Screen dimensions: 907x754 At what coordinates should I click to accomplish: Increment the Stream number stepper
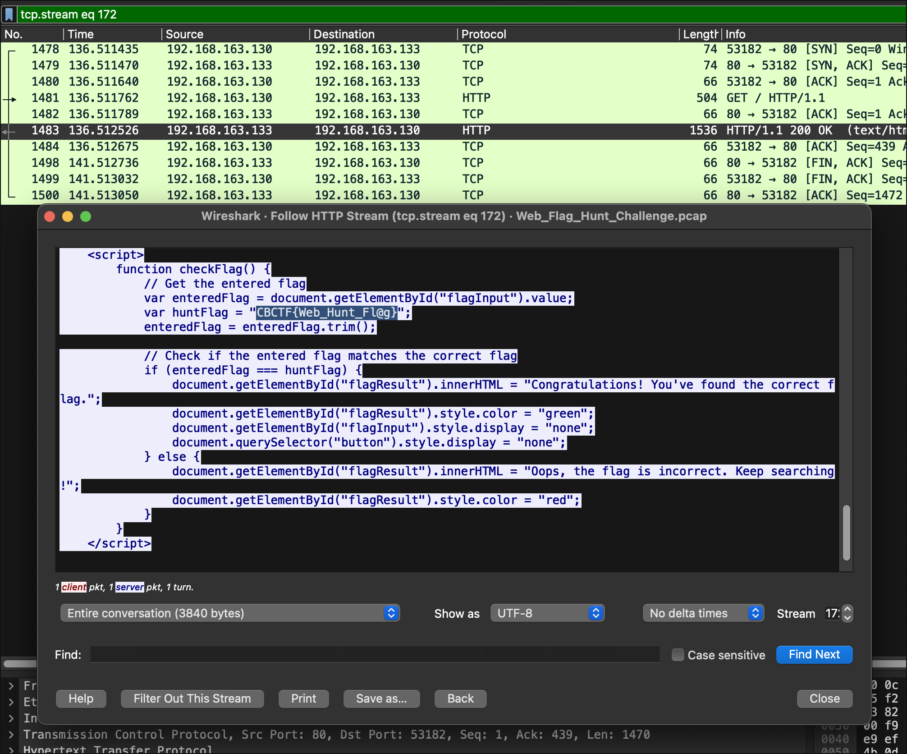coord(847,609)
